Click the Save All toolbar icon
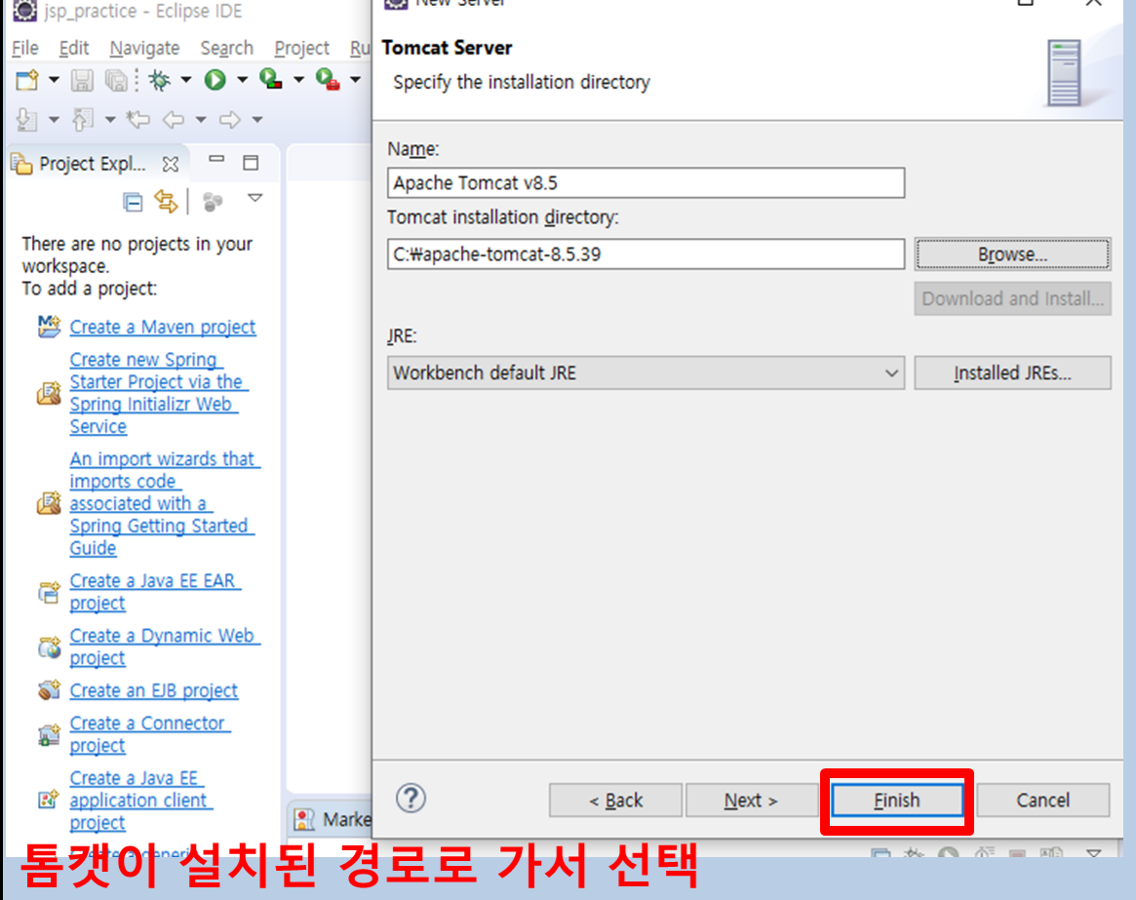The height and width of the screenshot is (900, 1136). tap(116, 80)
